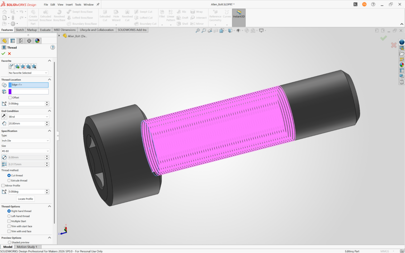Click the 20.00mm depth field

point(27,123)
